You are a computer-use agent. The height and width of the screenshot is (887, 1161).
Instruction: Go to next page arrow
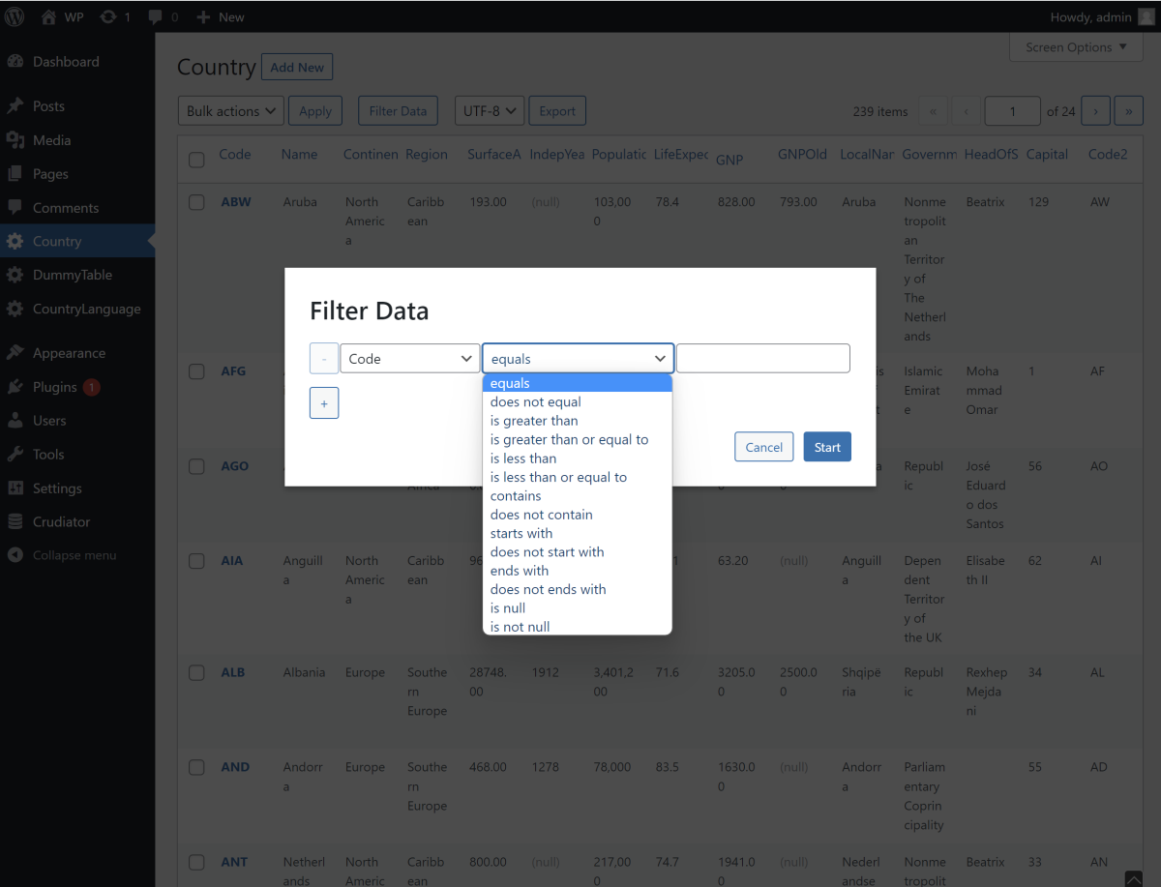(x=1095, y=111)
